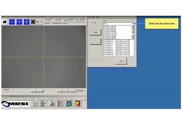Click the black square frame icon

tap(33, 22)
